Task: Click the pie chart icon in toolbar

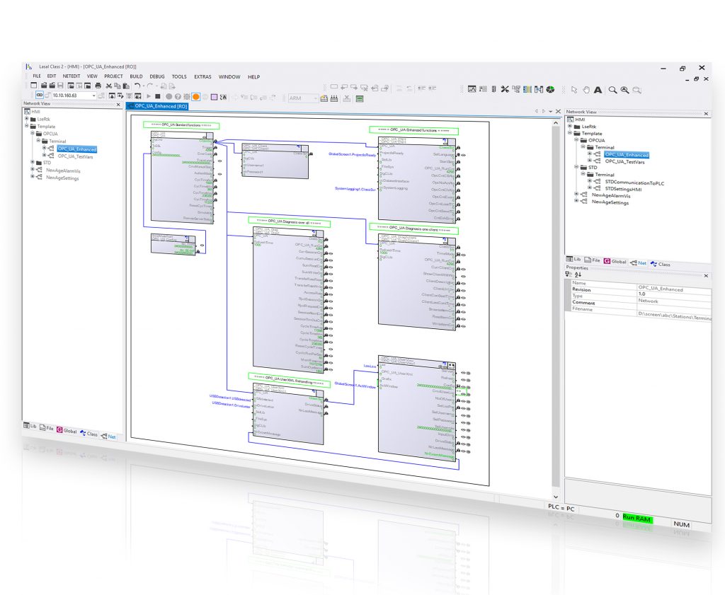Action: click(550, 89)
